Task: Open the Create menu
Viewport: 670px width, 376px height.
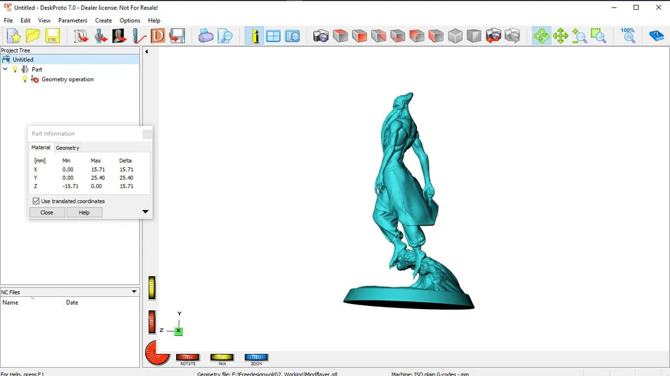Action: tap(104, 20)
